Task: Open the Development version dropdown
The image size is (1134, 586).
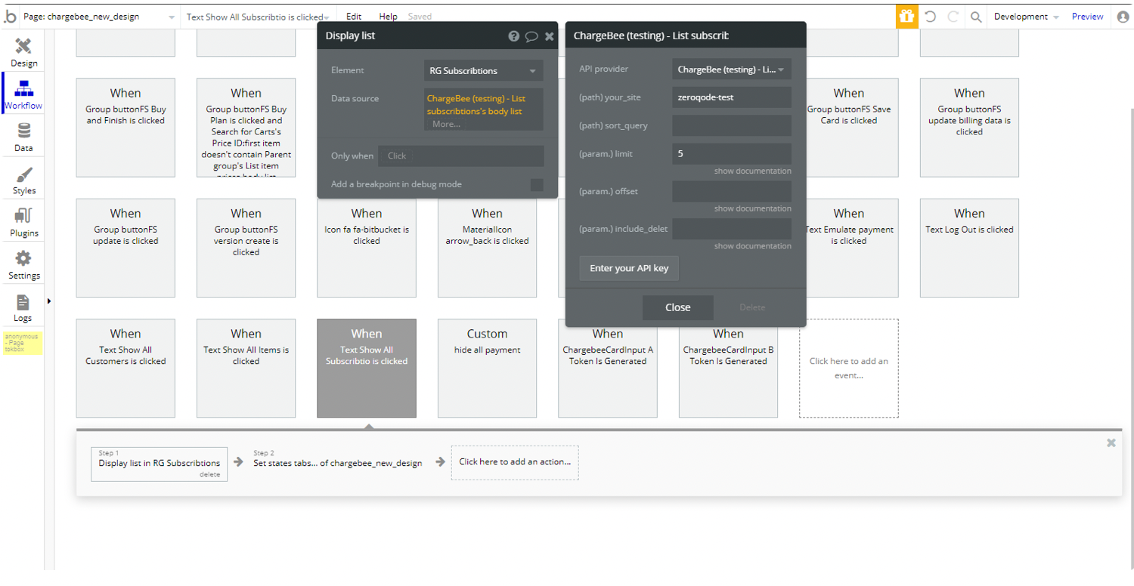Action: (1026, 17)
